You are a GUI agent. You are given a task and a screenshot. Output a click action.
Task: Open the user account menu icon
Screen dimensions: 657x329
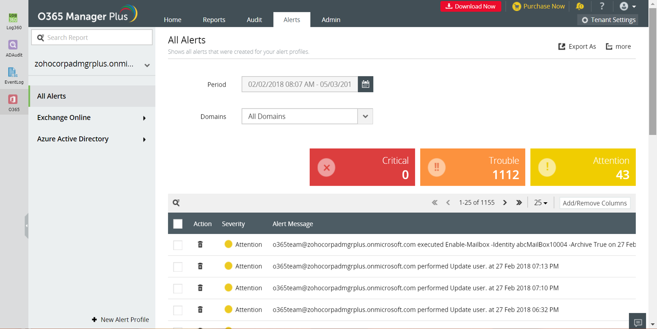[628, 6]
